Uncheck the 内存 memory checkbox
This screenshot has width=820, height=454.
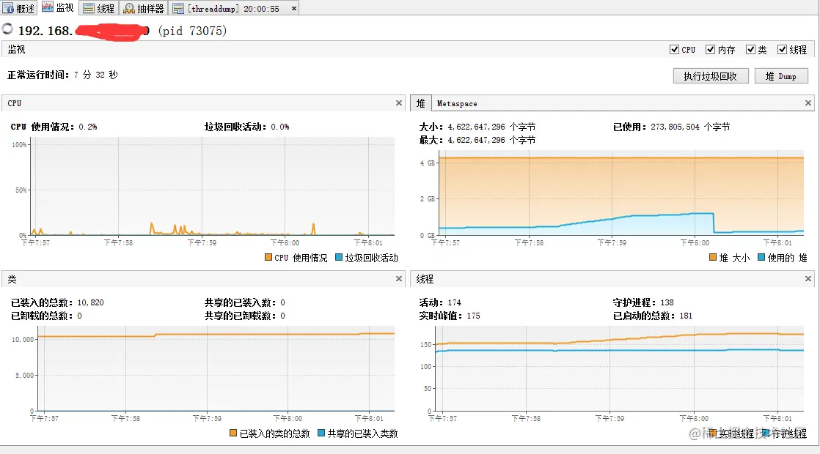[710, 50]
